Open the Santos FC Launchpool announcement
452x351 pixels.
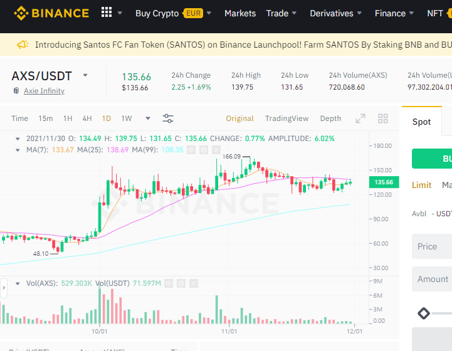tap(243, 45)
